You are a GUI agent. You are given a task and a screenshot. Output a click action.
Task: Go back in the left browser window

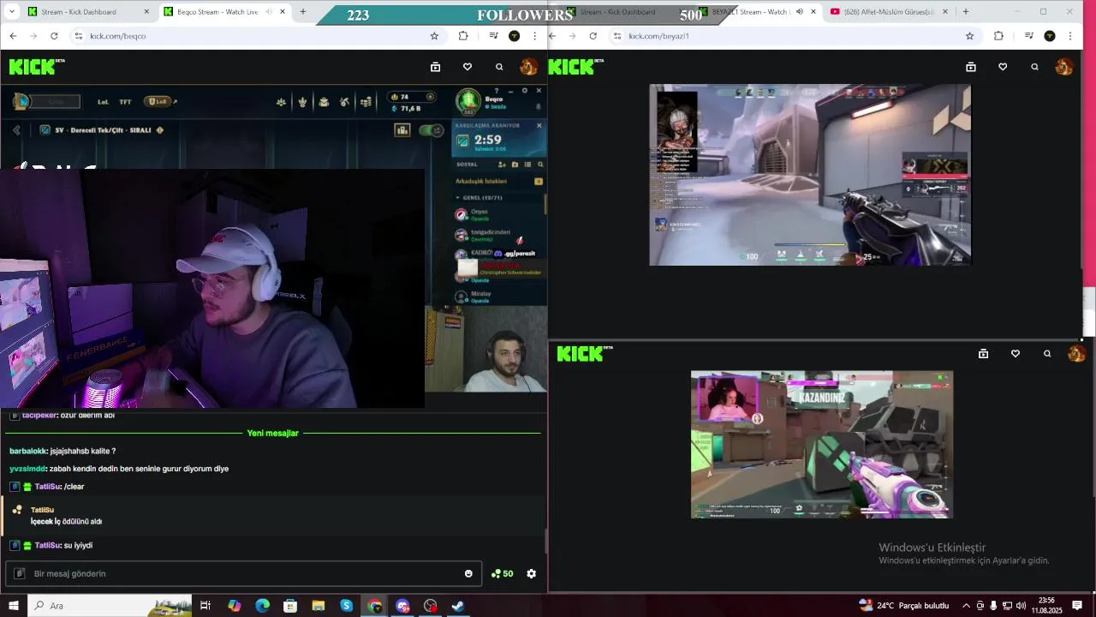coord(13,36)
